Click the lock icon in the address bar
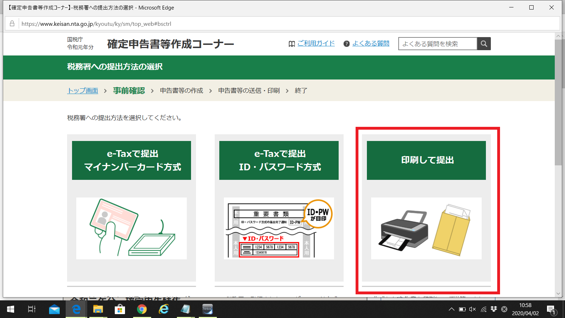Viewport: 565px width, 318px height. click(12, 23)
